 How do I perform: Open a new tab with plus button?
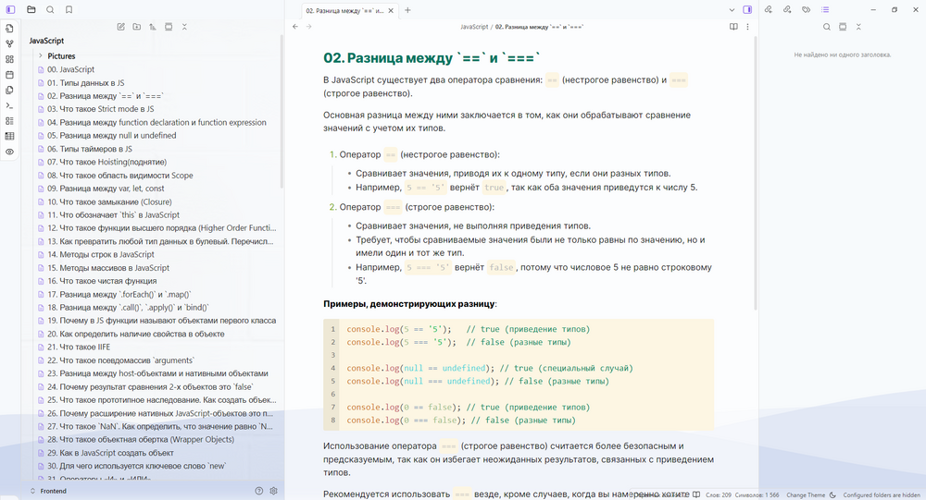click(407, 10)
